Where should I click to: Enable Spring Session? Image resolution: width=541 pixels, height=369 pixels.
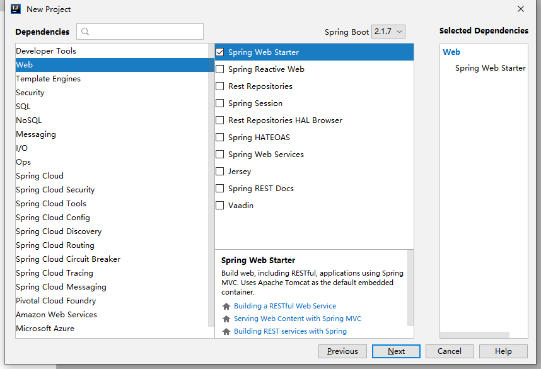coord(220,103)
